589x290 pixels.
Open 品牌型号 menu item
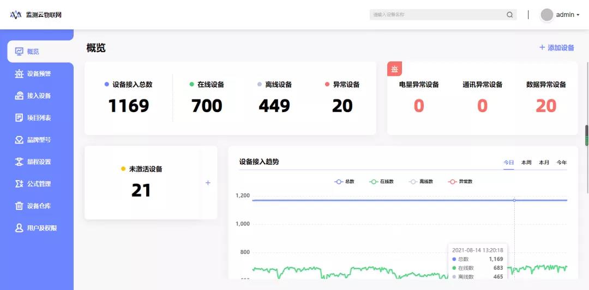[x=37, y=140]
